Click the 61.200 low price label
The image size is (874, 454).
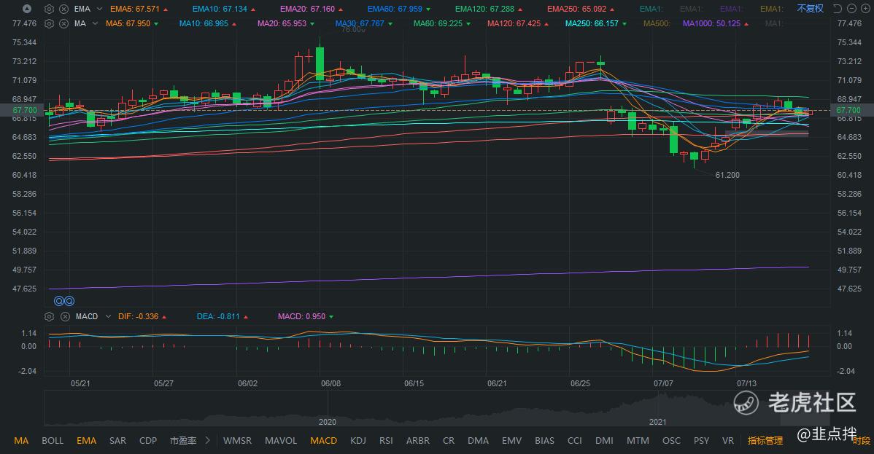(727, 175)
